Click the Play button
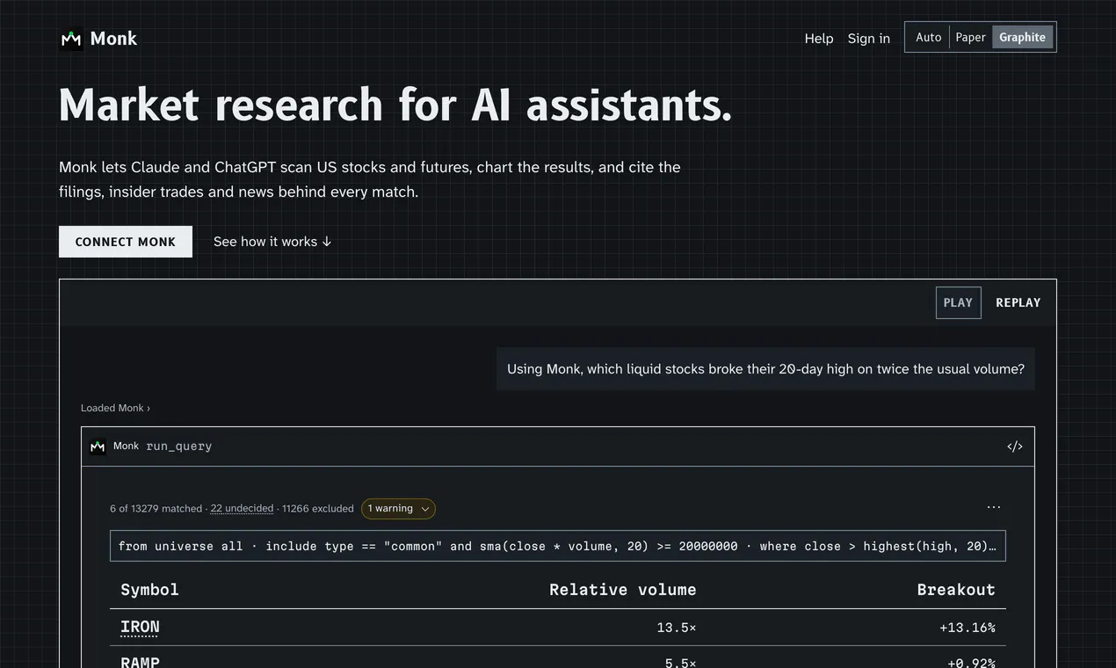Viewport: 1116px width, 668px height. (x=958, y=302)
